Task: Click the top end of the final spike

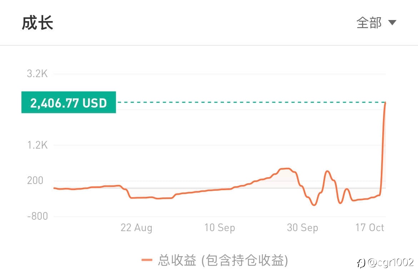Action: 385,103
